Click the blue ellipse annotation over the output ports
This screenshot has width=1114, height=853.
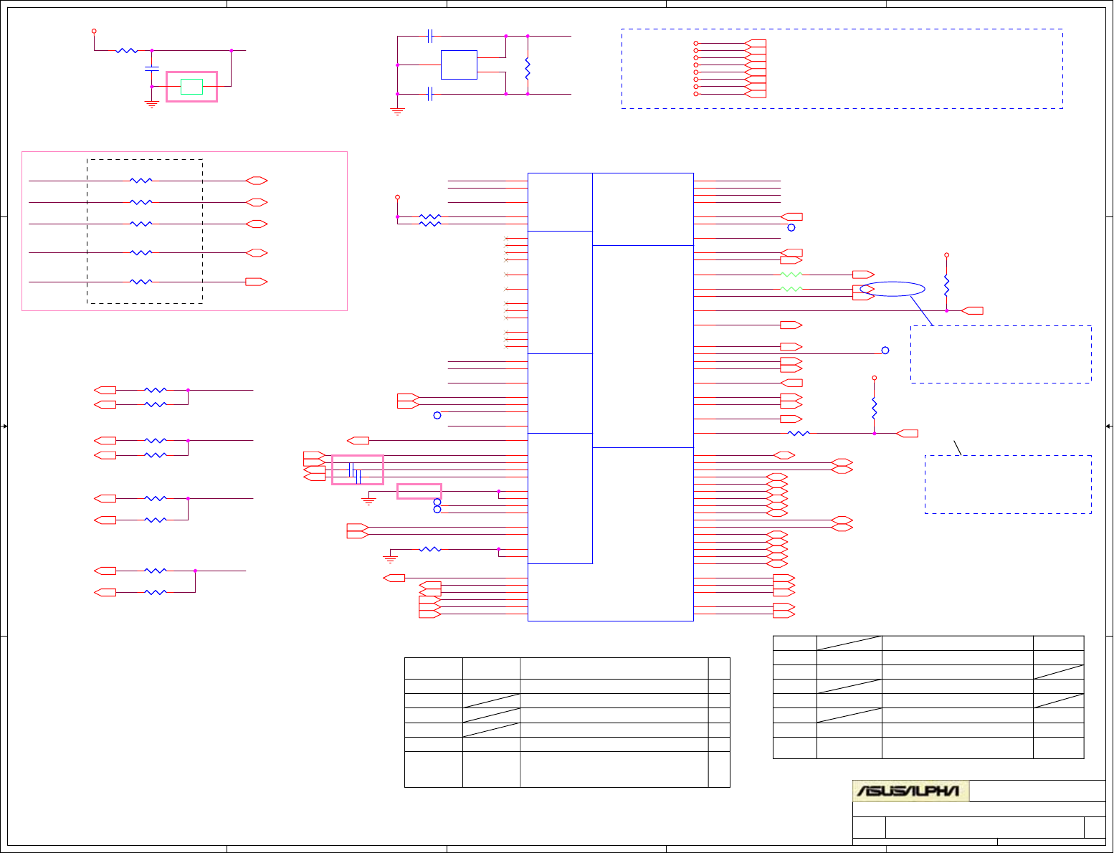(892, 289)
